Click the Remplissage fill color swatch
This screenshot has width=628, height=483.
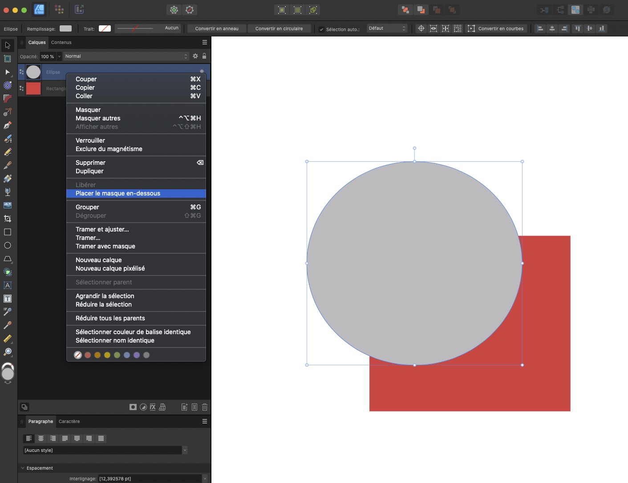pos(65,28)
